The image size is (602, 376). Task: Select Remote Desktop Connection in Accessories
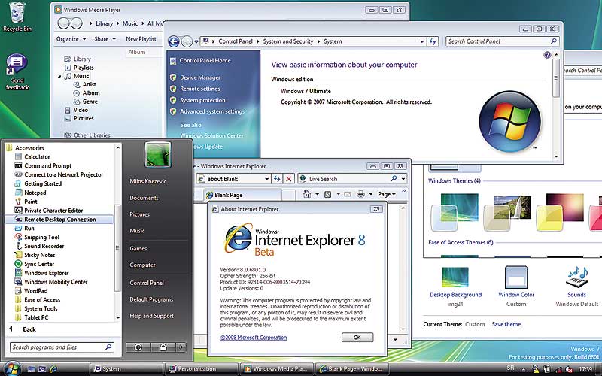tap(59, 220)
